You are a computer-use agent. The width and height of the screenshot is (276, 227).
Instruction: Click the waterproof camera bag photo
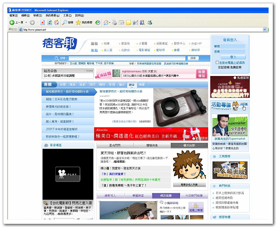coord(181,108)
